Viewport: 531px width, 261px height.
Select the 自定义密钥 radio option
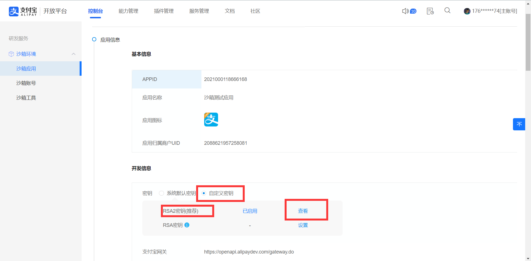[204, 193]
